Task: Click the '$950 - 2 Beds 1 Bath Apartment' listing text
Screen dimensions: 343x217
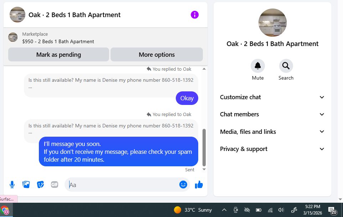Action: (58, 42)
